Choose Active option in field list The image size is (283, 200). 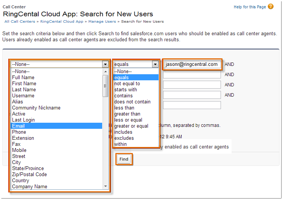click(x=56, y=114)
